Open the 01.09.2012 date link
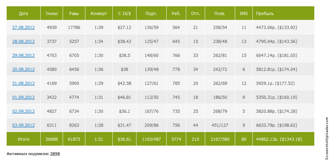Image resolution: width=329 pixels, height=161 pixels. tap(23, 97)
